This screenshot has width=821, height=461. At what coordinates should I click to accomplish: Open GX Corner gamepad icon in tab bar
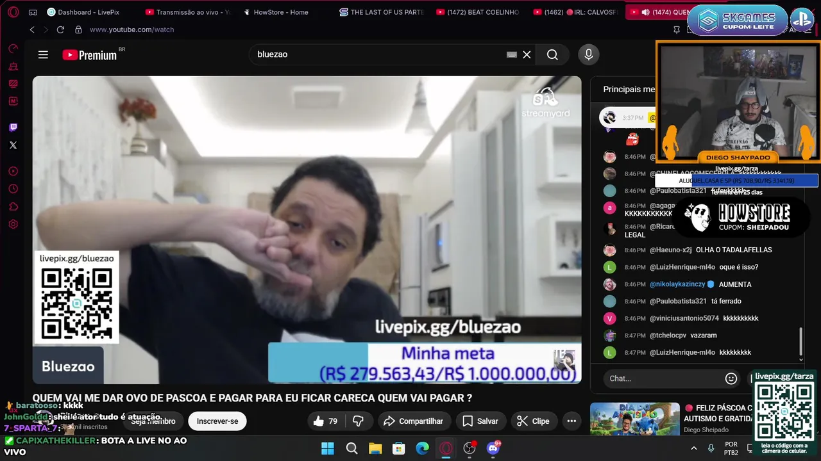[x=33, y=12]
